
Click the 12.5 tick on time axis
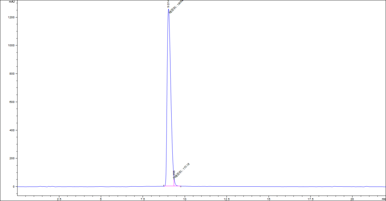pos(227,199)
